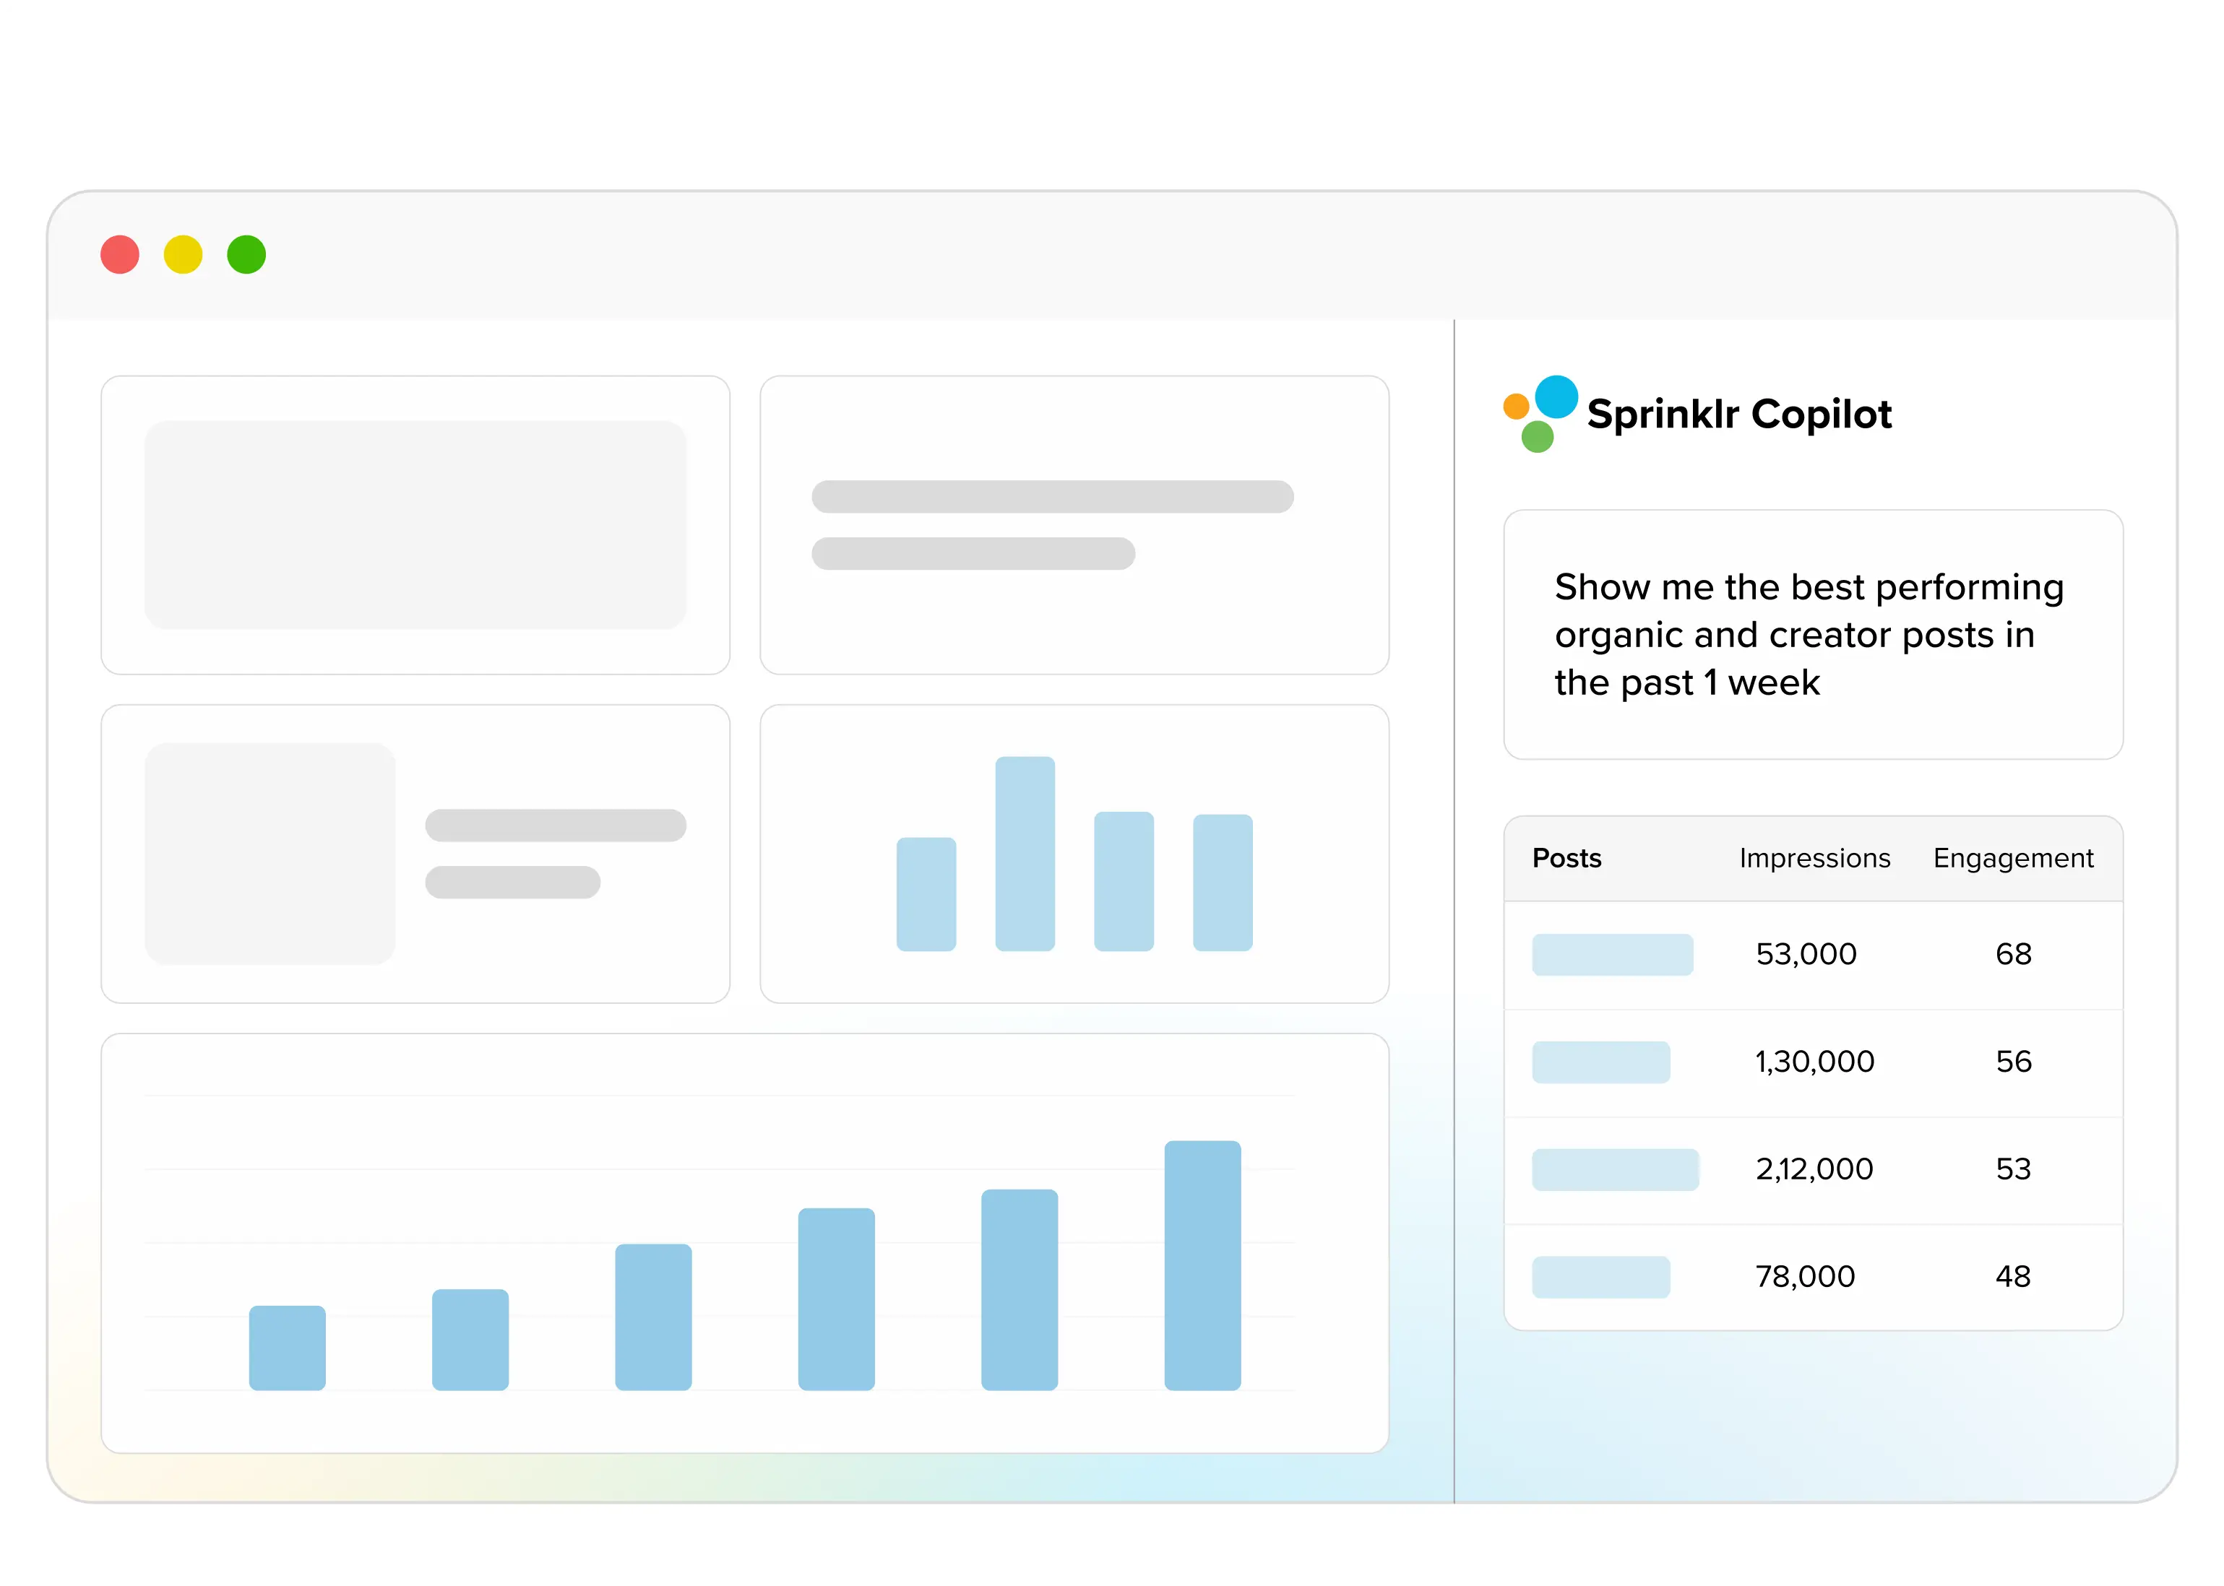Click the tallest bar in the small four-bar chart
The width and height of the screenshot is (2224, 1586).
click(1025, 854)
